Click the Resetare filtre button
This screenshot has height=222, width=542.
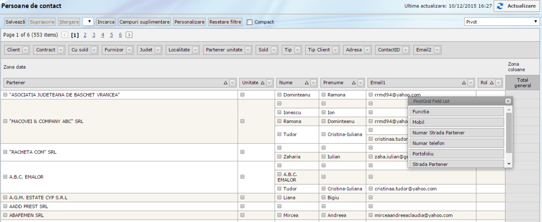[225, 22]
